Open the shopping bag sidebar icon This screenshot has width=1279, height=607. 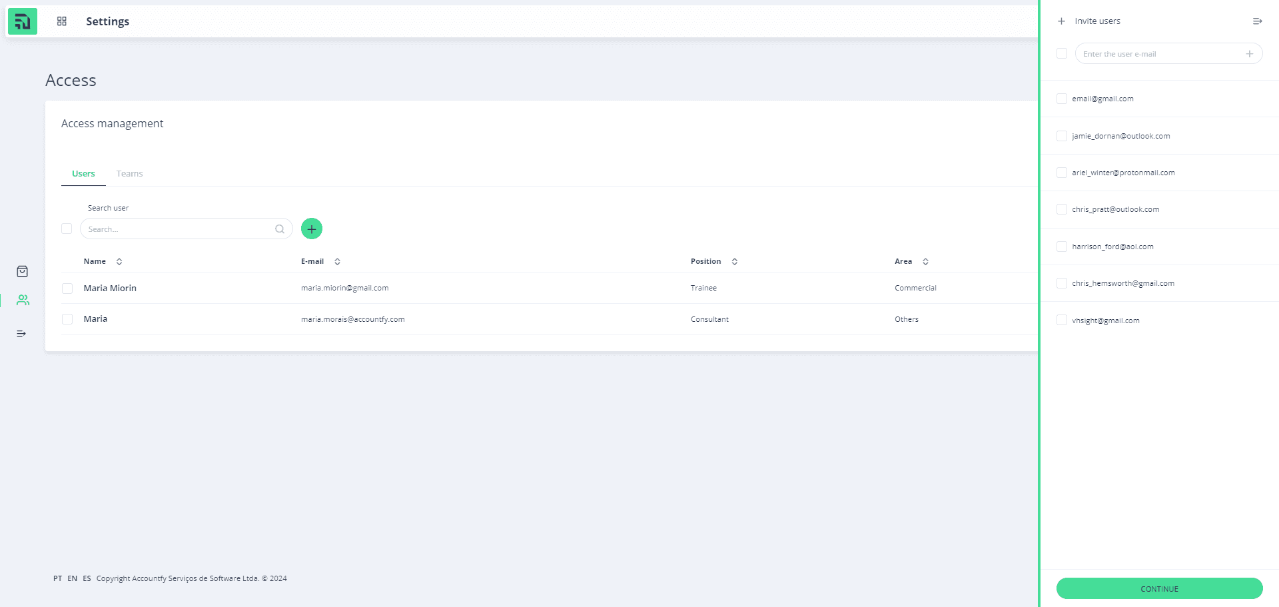pos(22,271)
